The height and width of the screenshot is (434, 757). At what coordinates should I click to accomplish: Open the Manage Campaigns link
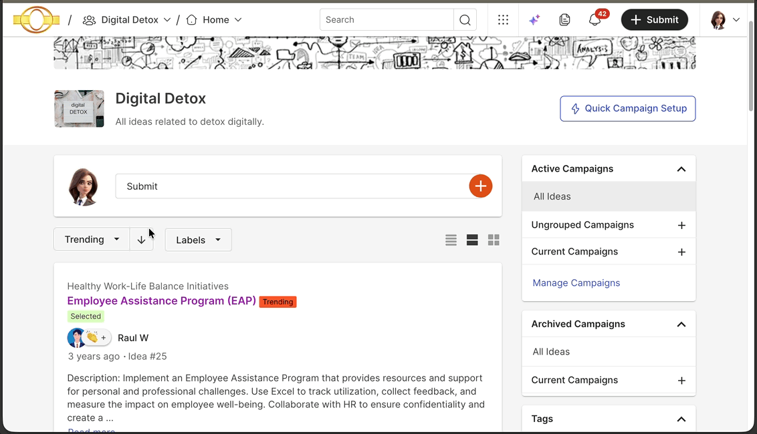(x=576, y=283)
